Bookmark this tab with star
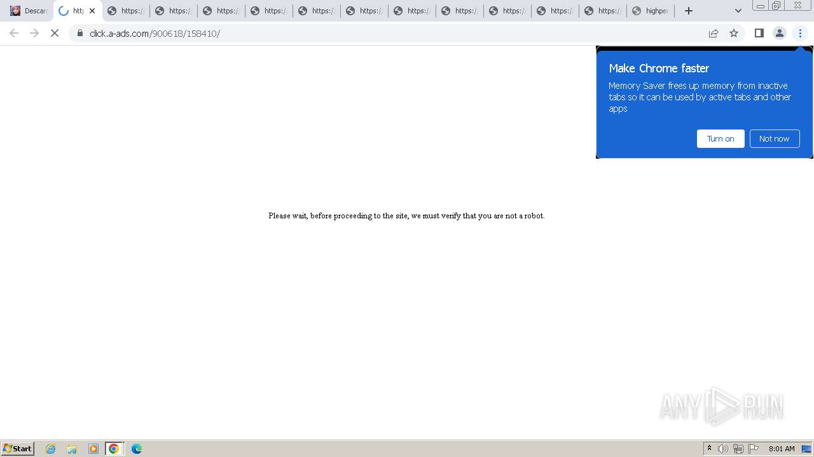814x457 pixels. point(734,33)
